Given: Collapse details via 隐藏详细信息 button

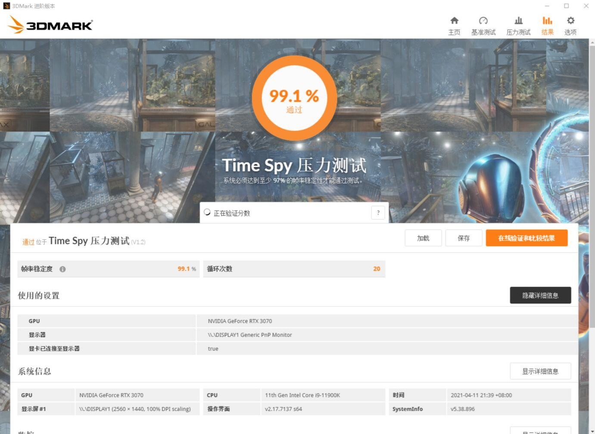Looking at the screenshot, I should pos(540,295).
